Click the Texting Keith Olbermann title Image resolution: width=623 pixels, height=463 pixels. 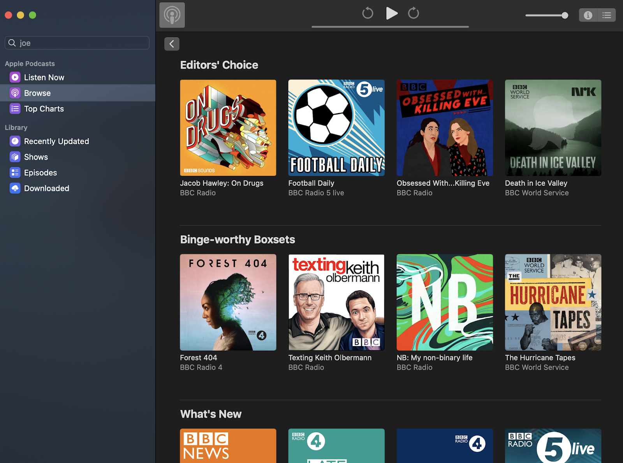click(330, 358)
